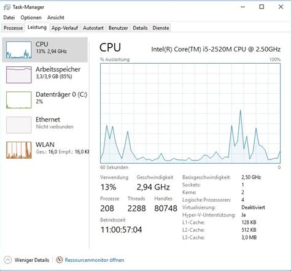
Task: Switch to the Autostart tab
Action: pyautogui.click(x=93, y=28)
